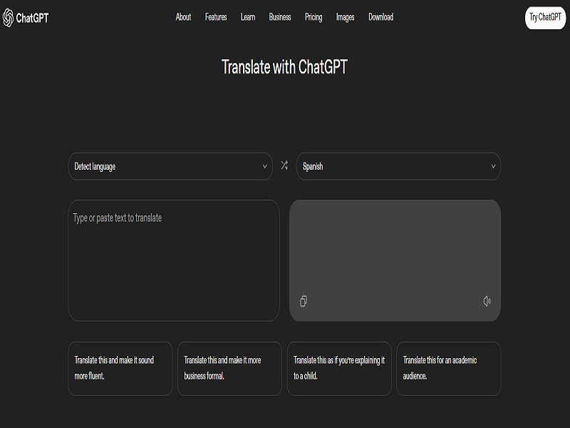The image size is (570, 428).
Task: Pick 'explaining it to a child' option
Action: (340, 368)
